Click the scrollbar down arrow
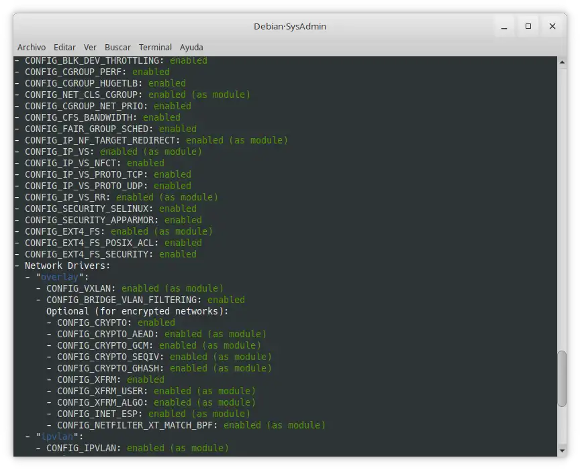This screenshot has width=580, height=470. pos(562,451)
